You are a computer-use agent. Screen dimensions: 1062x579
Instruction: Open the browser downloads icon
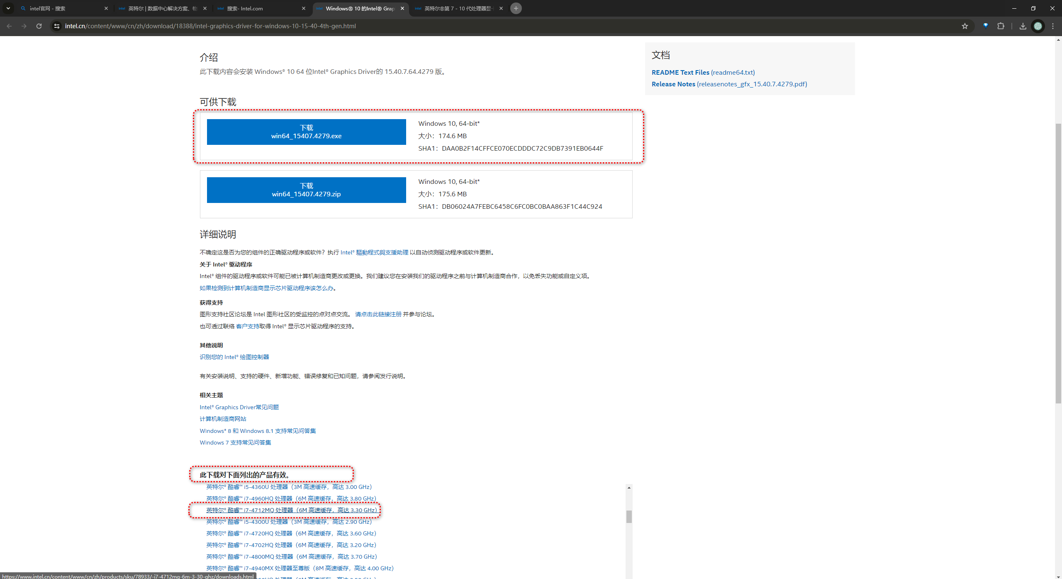1023,26
